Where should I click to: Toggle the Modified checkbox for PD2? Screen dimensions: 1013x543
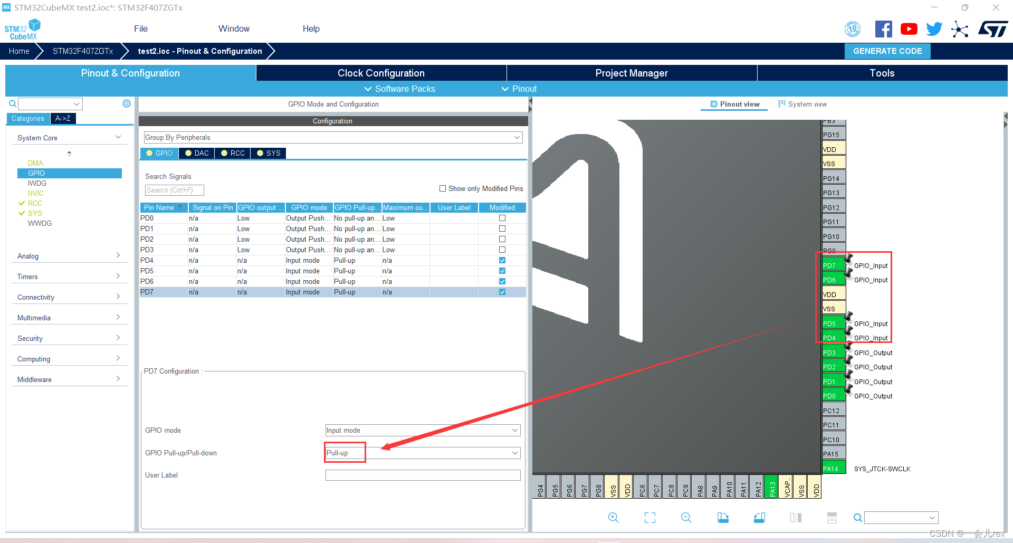[502, 239]
